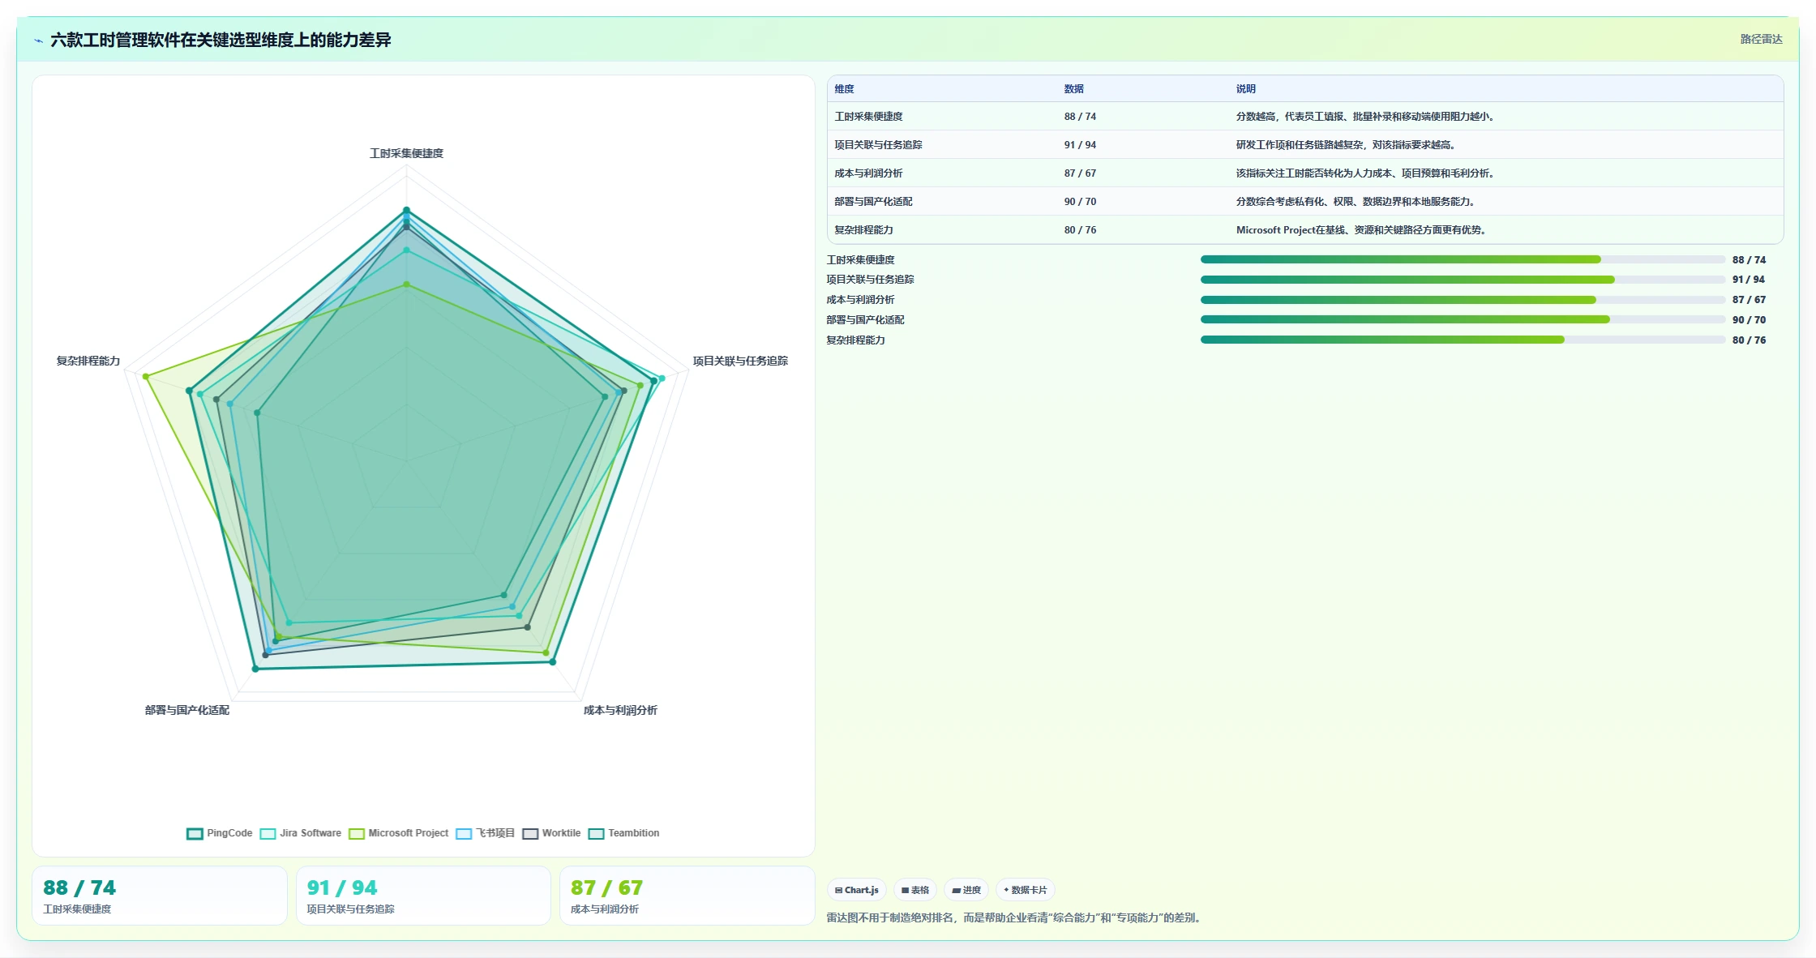Toggle the Worktile legend item
This screenshot has width=1816, height=958.
click(551, 833)
